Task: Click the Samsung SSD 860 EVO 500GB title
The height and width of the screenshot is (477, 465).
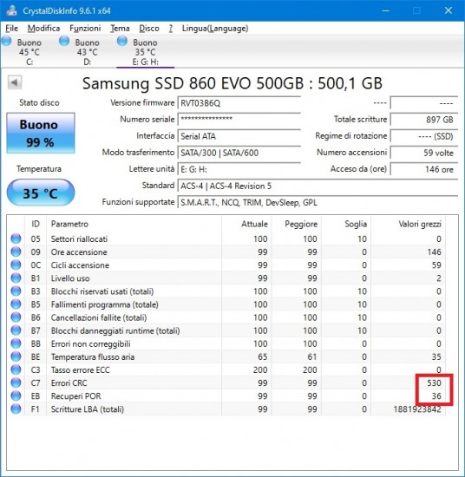Action: (232, 82)
